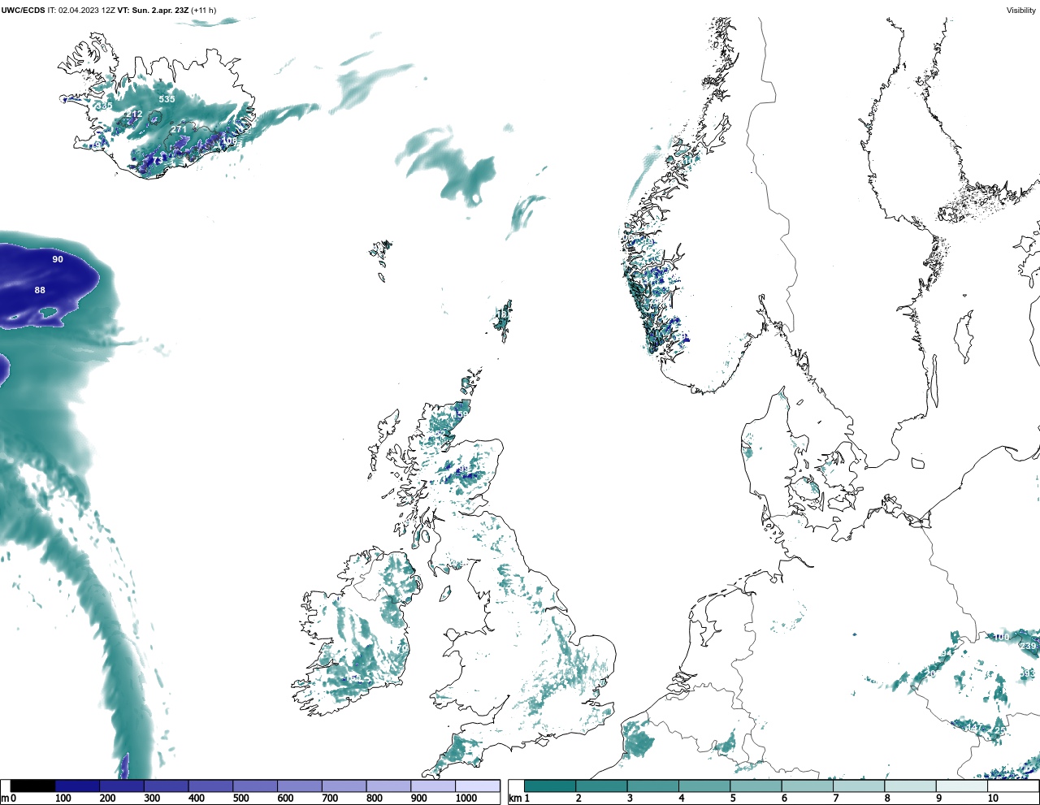1040x805 pixels.
Task: Click the 5 tick label in km legend
Action: 733,799
